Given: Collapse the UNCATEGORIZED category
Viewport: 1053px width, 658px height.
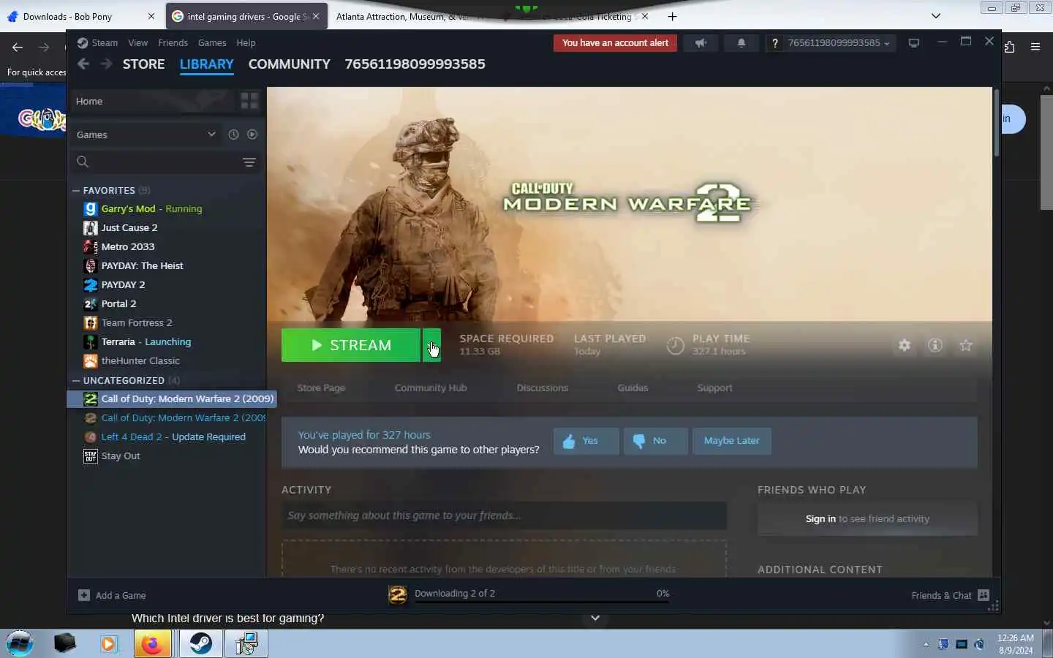Looking at the screenshot, I should 76,380.
